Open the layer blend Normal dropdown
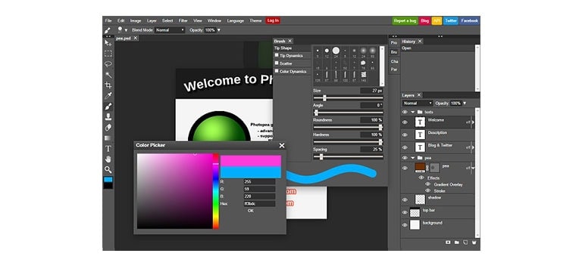The width and height of the screenshot is (582, 272). tap(418, 104)
